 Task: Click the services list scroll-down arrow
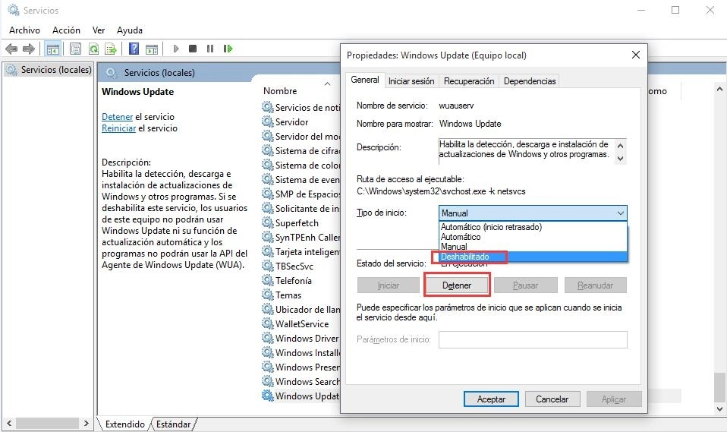pos(719,409)
